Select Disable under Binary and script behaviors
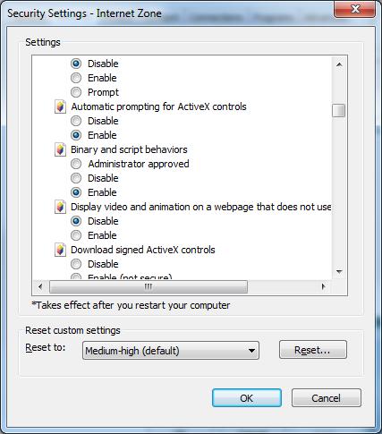The image size is (382, 434). [76, 178]
